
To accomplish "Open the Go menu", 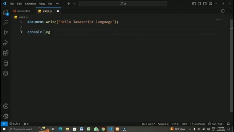I will (x=50, y=4).
